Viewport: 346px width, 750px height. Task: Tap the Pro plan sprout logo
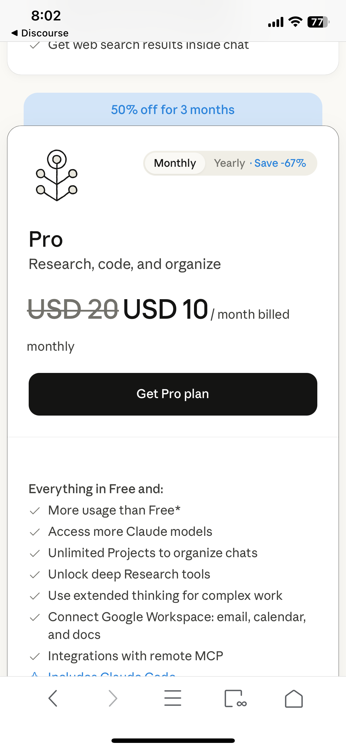pyautogui.click(x=57, y=175)
